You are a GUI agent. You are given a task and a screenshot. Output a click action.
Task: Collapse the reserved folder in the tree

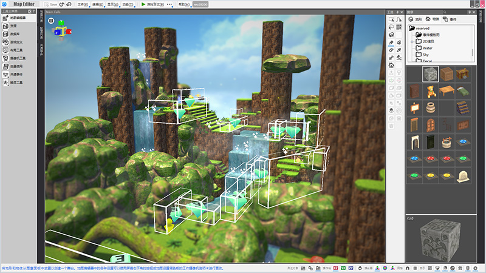click(x=412, y=28)
